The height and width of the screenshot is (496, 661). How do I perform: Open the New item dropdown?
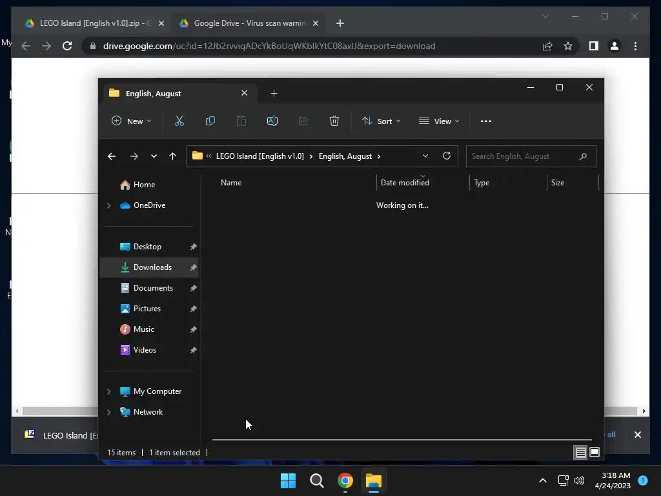click(x=131, y=121)
